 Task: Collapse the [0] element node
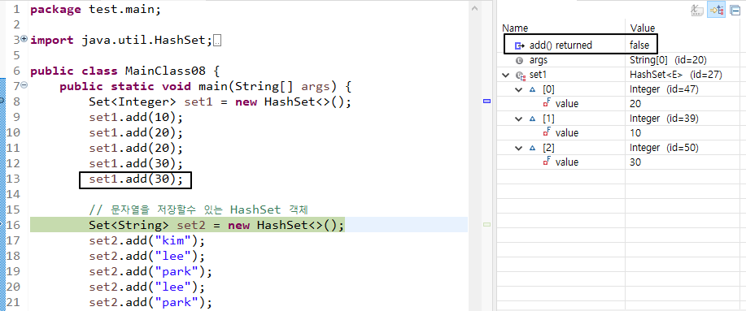pos(518,89)
